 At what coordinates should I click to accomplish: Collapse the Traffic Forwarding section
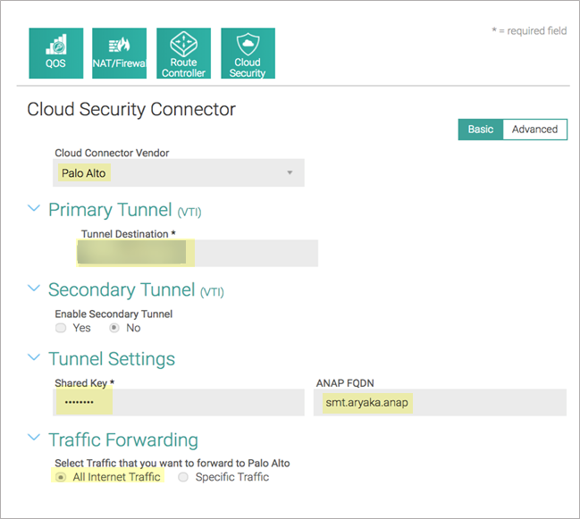[x=34, y=439]
